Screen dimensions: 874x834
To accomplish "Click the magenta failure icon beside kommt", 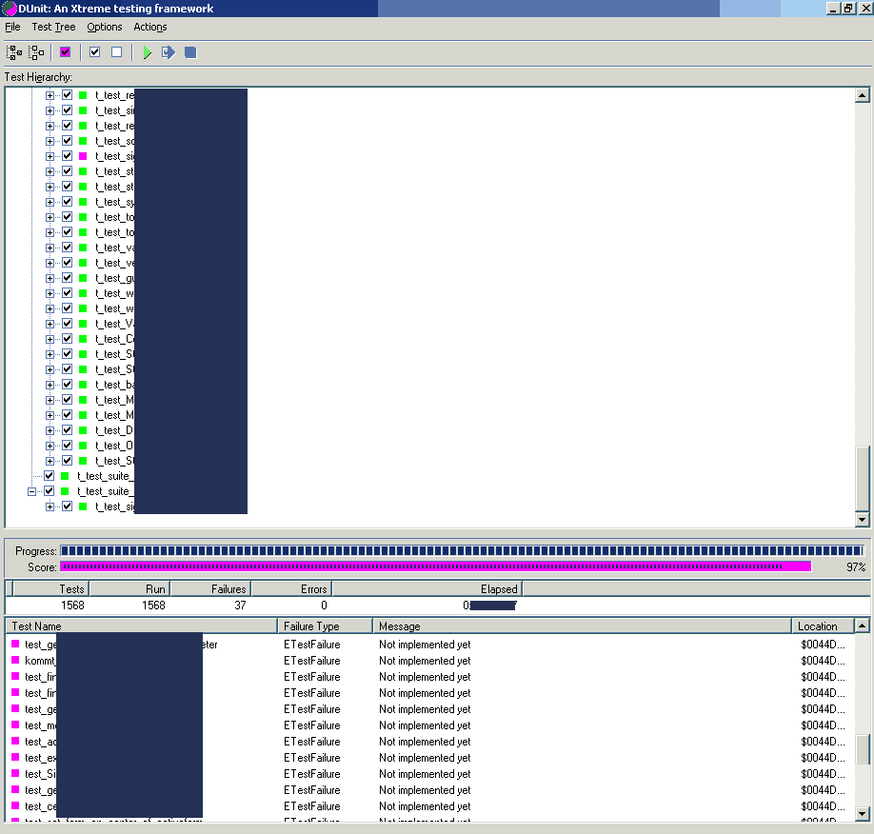I will pos(15,660).
